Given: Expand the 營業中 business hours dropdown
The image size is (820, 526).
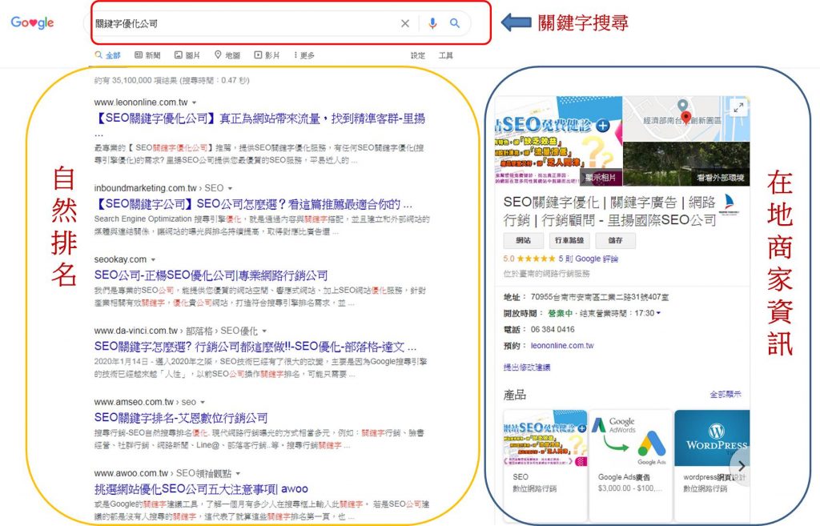Looking at the screenshot, I should click(x=658, y=313).
